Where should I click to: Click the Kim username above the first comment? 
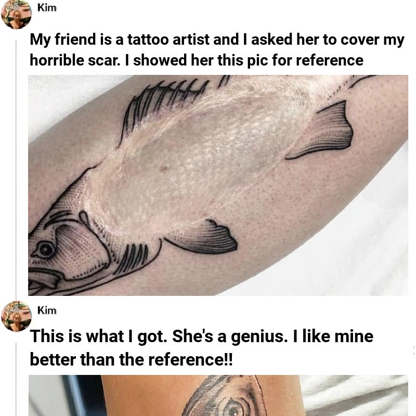coord(47,8)
